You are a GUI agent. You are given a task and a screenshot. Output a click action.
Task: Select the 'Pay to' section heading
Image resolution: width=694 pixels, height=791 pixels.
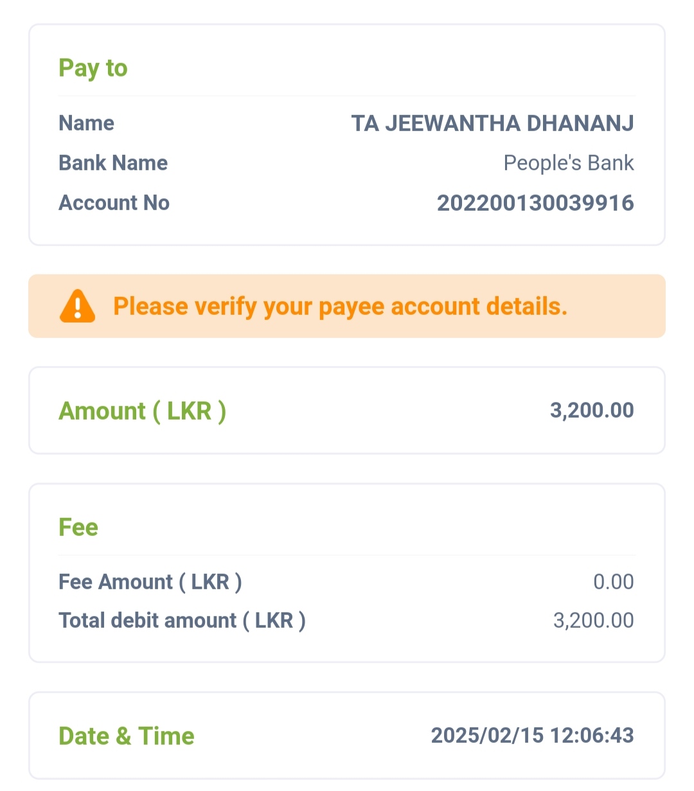93,68
